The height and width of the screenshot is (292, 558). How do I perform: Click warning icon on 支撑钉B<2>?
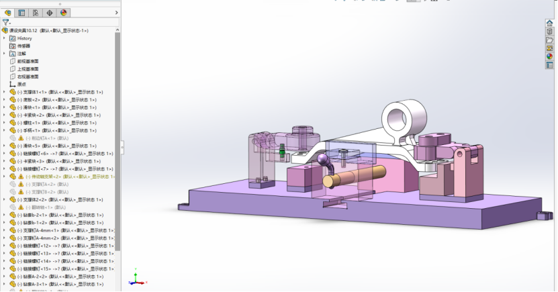point(21,192)
